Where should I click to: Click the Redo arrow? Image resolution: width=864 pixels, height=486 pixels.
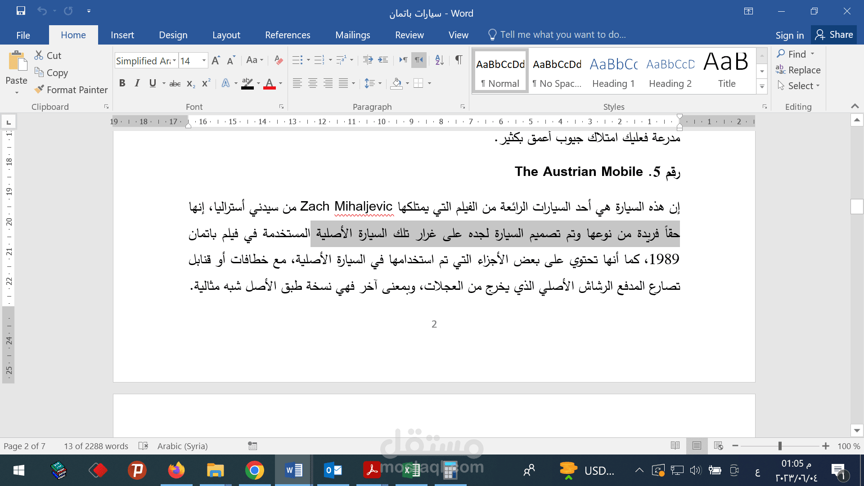68,11
